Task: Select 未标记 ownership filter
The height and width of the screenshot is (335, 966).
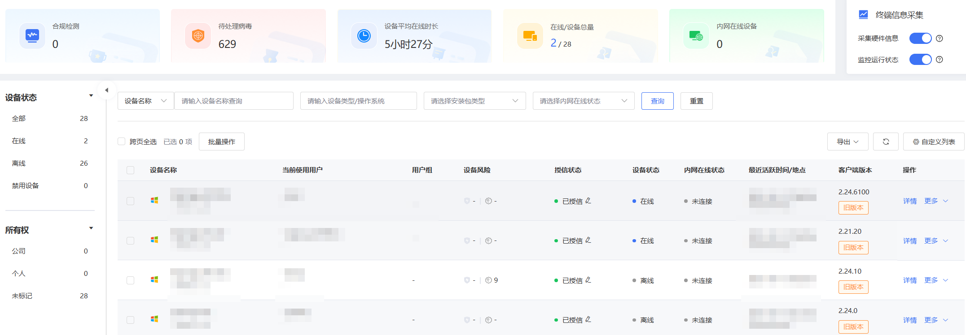Action: point(22,296)
